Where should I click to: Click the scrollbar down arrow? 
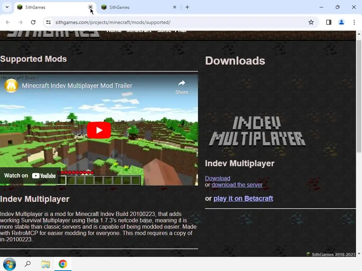(359, 254)
